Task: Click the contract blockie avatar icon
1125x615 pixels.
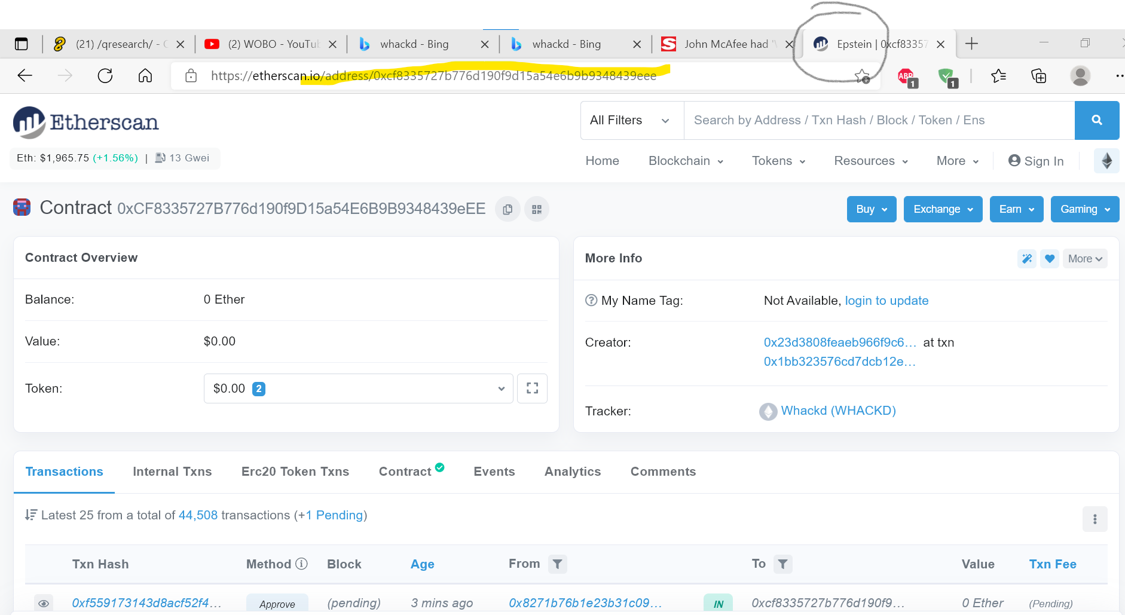Action: tap(22, 207)
